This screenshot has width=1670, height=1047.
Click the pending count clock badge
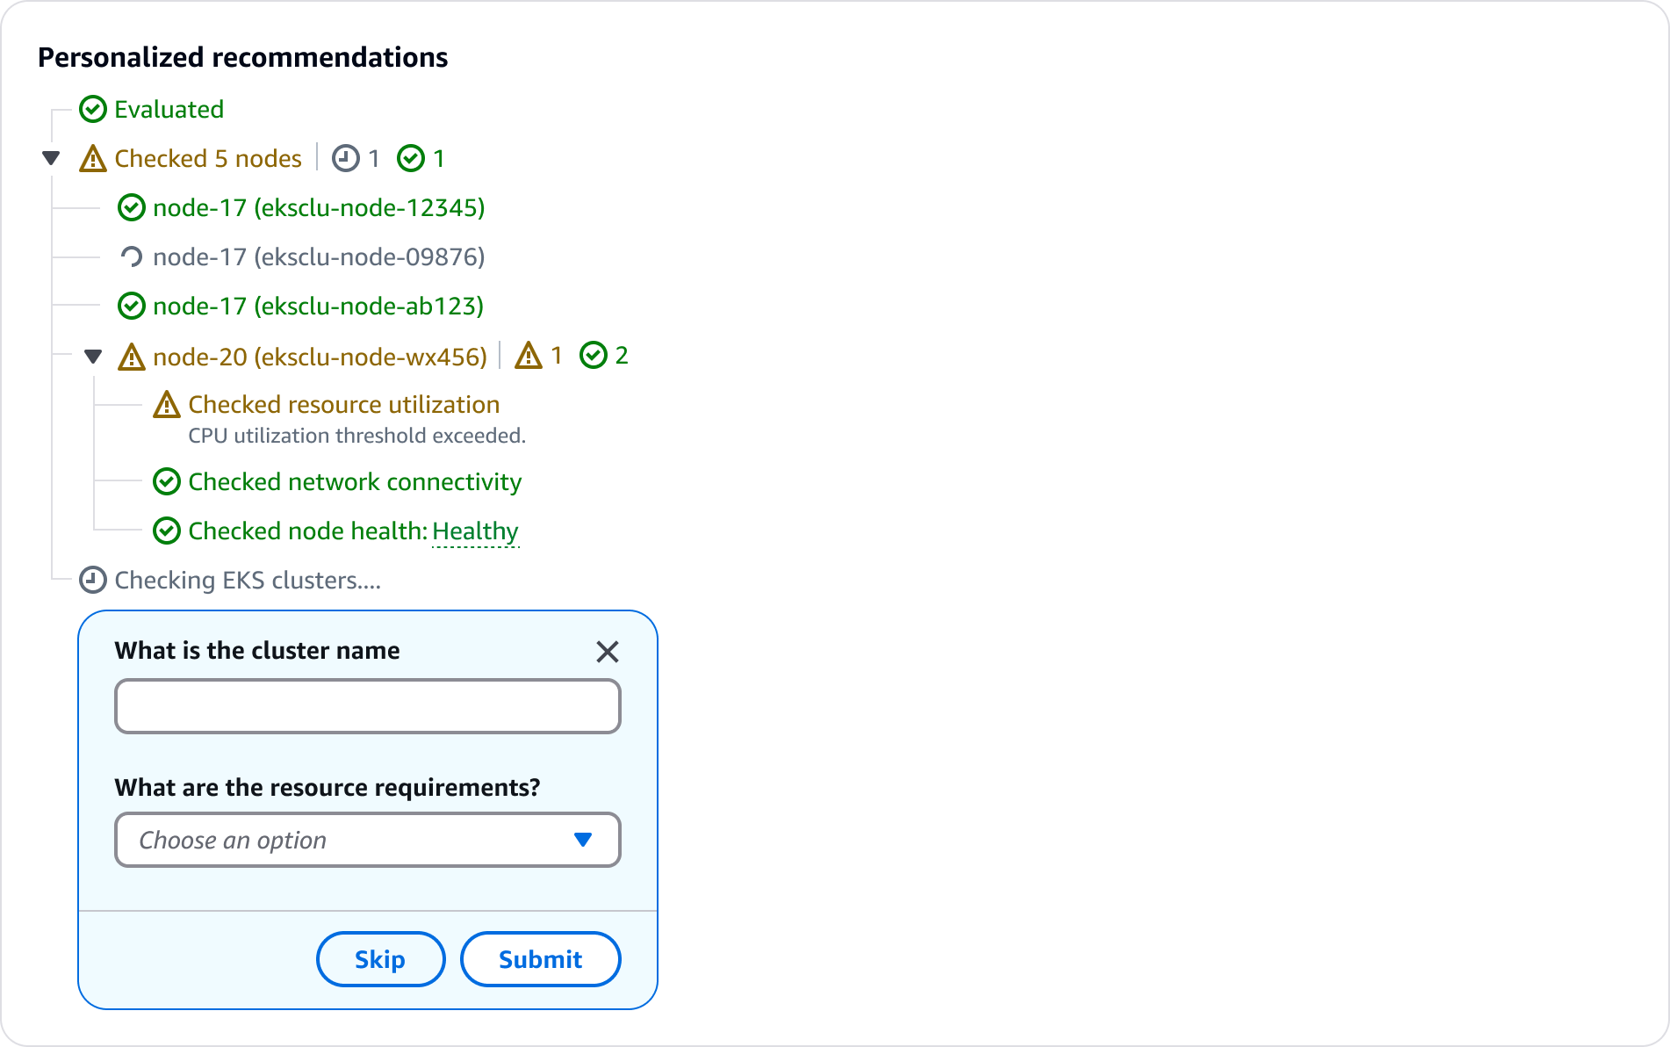(346, 159)
